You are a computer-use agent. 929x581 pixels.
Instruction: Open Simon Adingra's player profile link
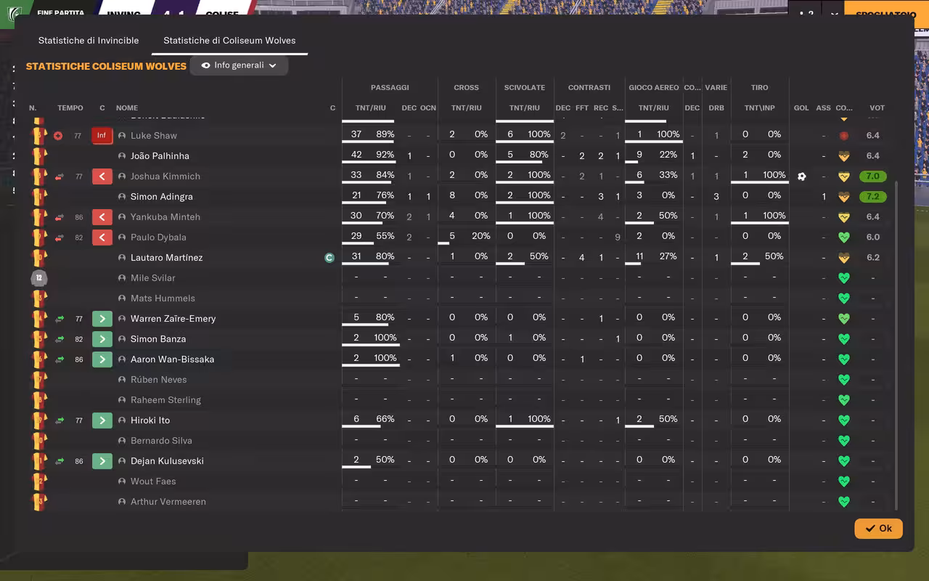click(x=162, y=197)
